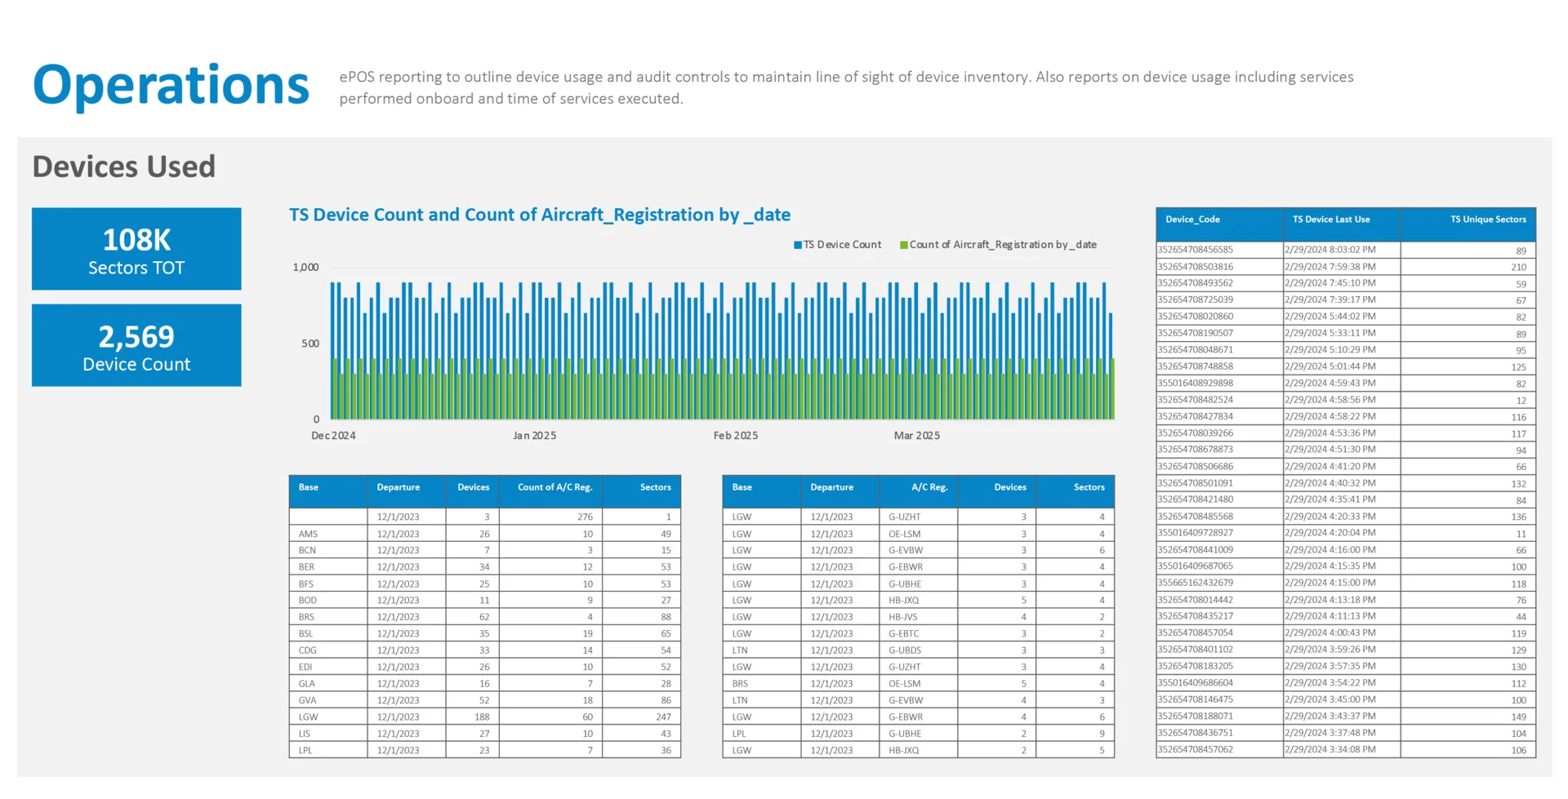The height and width of the screenshot is (799, 1568).
Task: Click device code 352654708456585 in the table
Action: (1196, 250)
